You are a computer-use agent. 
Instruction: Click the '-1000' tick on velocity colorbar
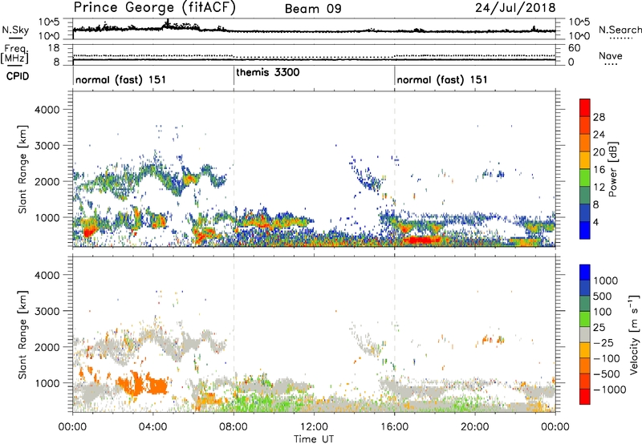tap(609, 390)
